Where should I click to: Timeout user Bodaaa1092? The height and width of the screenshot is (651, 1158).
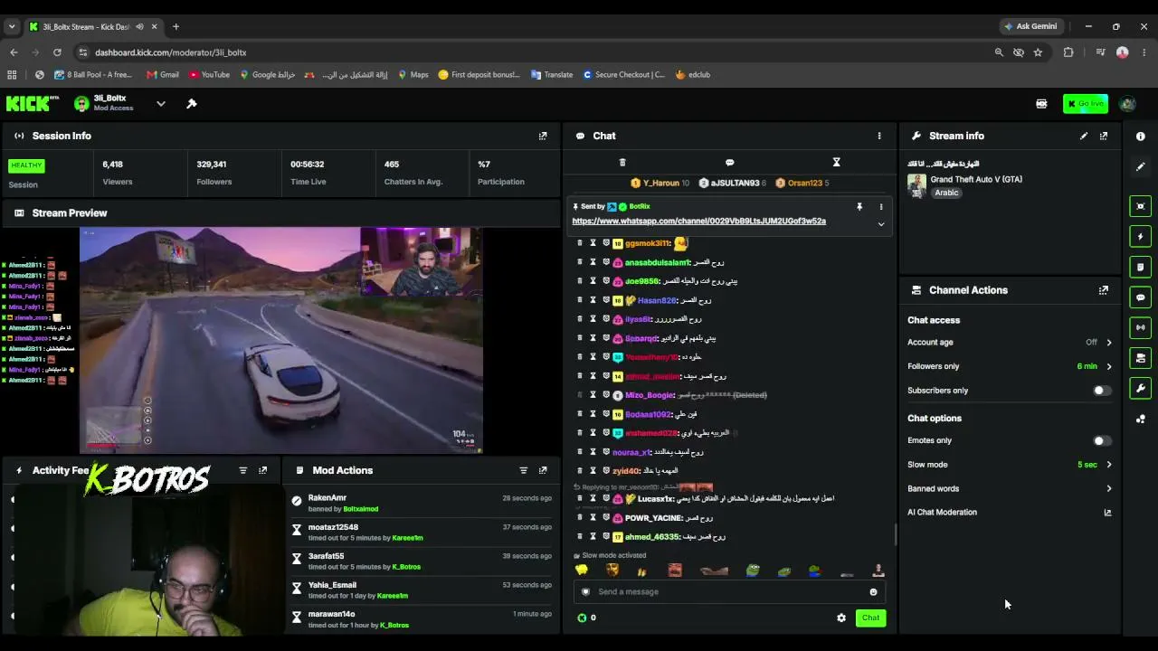point(593,414)
